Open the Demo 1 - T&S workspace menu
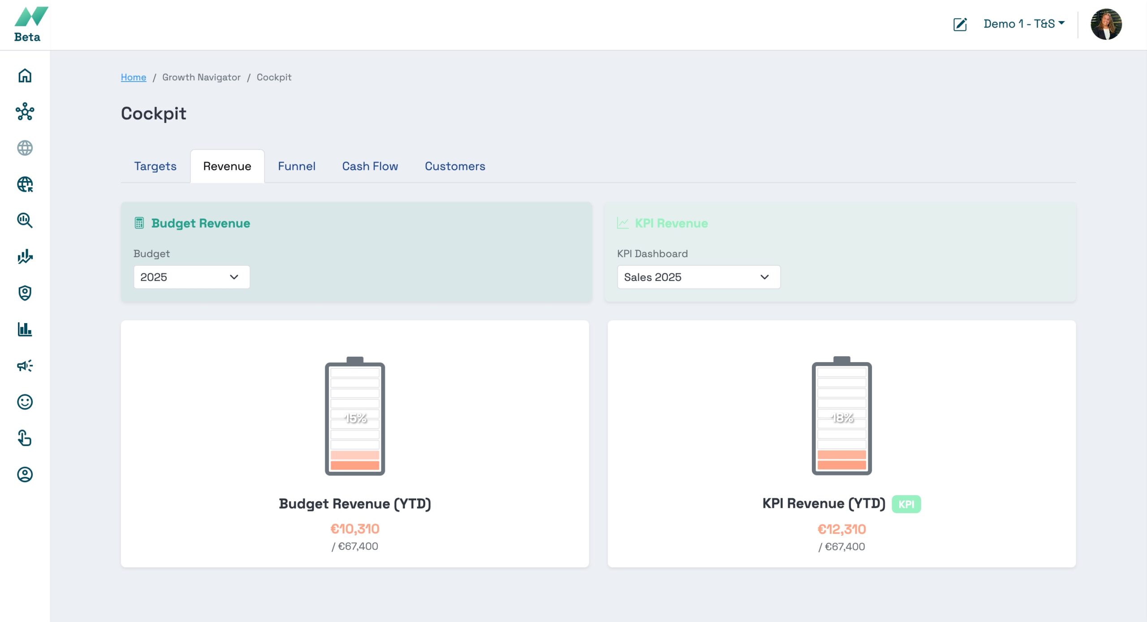The image size is (1147, 622). click(1024, 24)
